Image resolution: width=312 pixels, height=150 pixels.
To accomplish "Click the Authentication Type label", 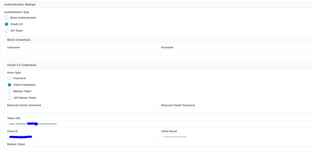I will (17, 12).
